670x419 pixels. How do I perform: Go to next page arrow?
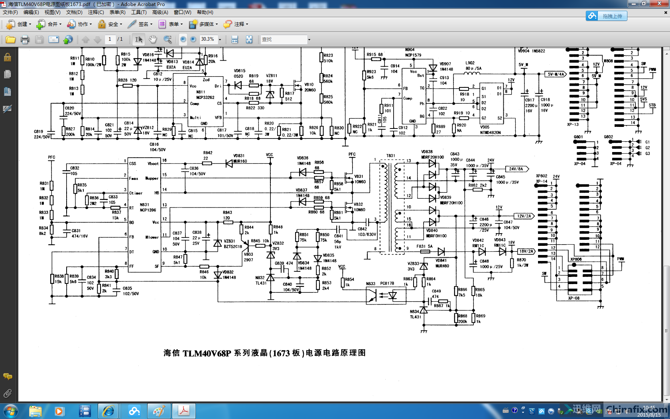click(97, 40)
